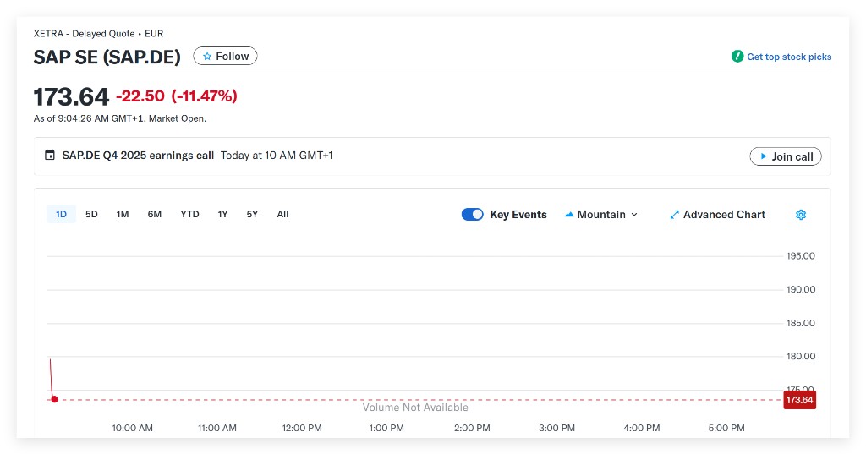This screenshot has height=454, width=866.
Task: Select the 1D time range tab
Action: pyautogui.click(x=61, y=215)
